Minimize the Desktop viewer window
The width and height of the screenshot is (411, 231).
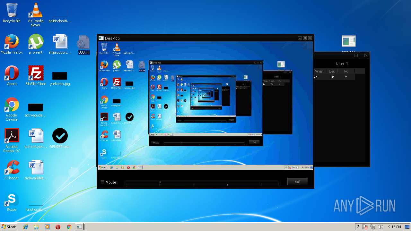pyautogui.click(x=300, y=38)
